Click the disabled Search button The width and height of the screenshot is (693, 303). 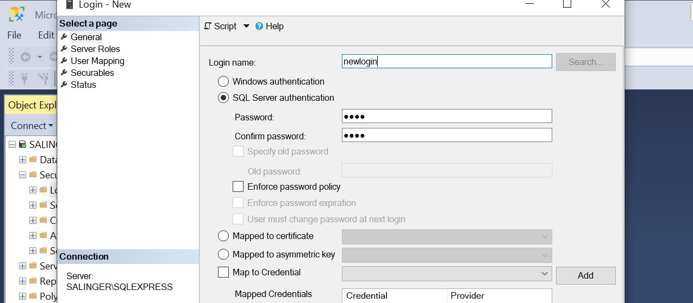pos(585,62)
